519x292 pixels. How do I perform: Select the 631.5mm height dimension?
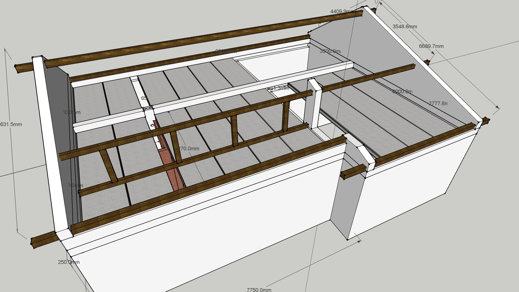11,124
